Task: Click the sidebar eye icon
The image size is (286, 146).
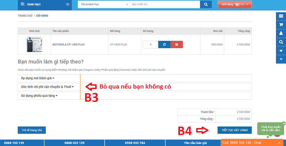Action: point(281,51)
